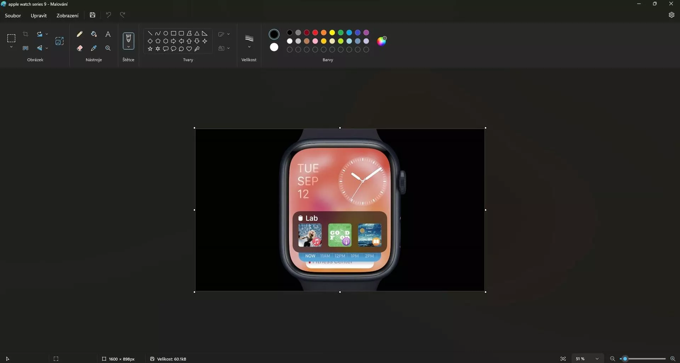Click the Undo arrow
The width and height of the screenshot is (680, 363).
point(108,15)
